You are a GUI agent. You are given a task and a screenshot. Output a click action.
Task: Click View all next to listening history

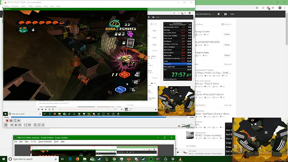(x=228, y=105)
